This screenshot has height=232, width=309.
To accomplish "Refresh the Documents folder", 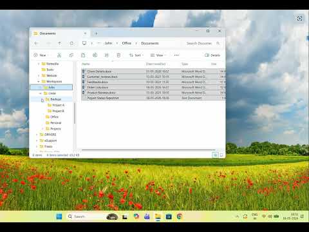I will coord(71,43).
